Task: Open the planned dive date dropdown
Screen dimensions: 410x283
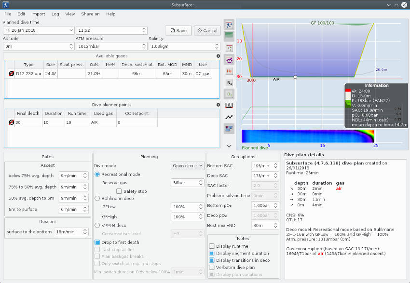Action: click(x=71, y=30)
